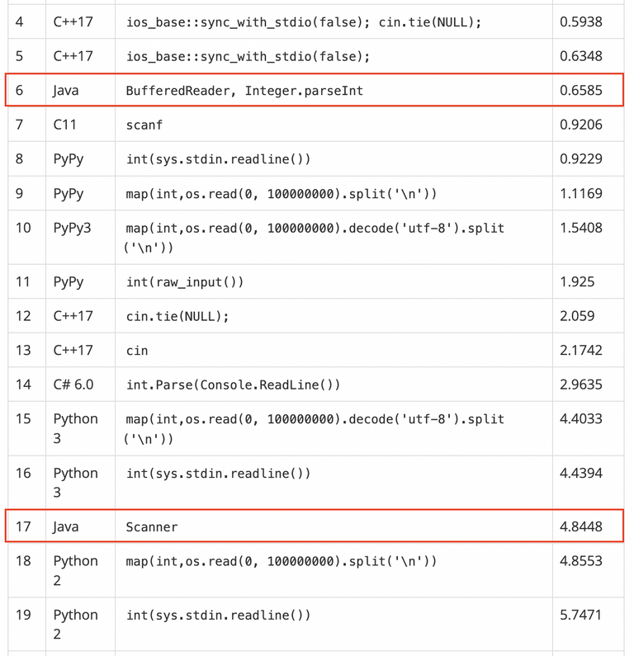Image resolution: width=634 pixels, height=656 pixels.
Task: Click rank number 4 cell
Action: click(19, 21)
